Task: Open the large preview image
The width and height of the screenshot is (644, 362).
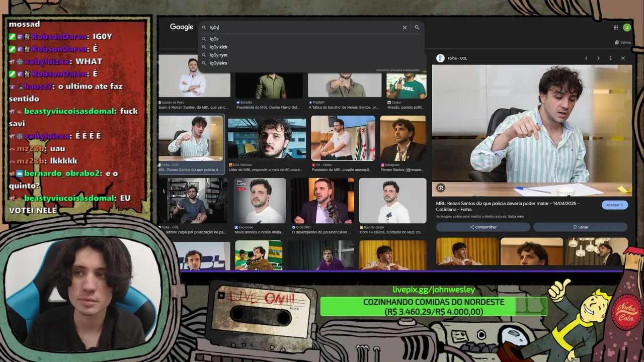Action: click(x=532, y=130)
